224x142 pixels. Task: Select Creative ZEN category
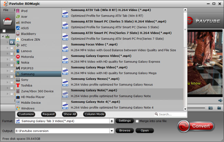(38, 40)
